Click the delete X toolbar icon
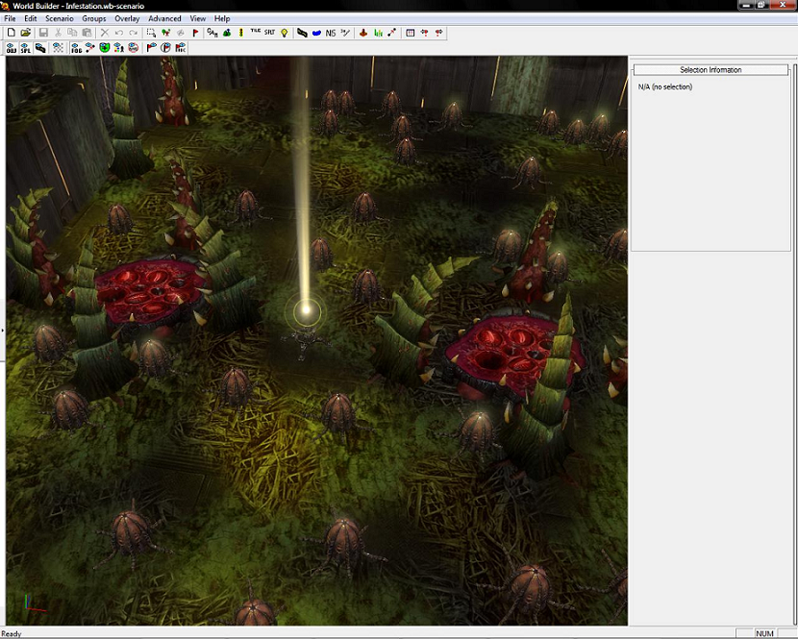The height and width of the screenshot is (639, 798). 105,33
